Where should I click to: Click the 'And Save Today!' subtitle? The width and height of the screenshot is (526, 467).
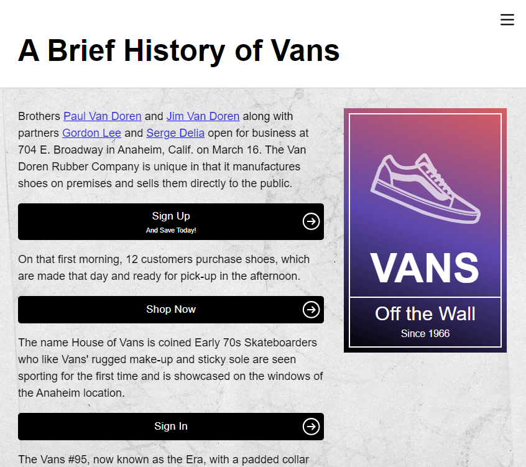[171, 230]
